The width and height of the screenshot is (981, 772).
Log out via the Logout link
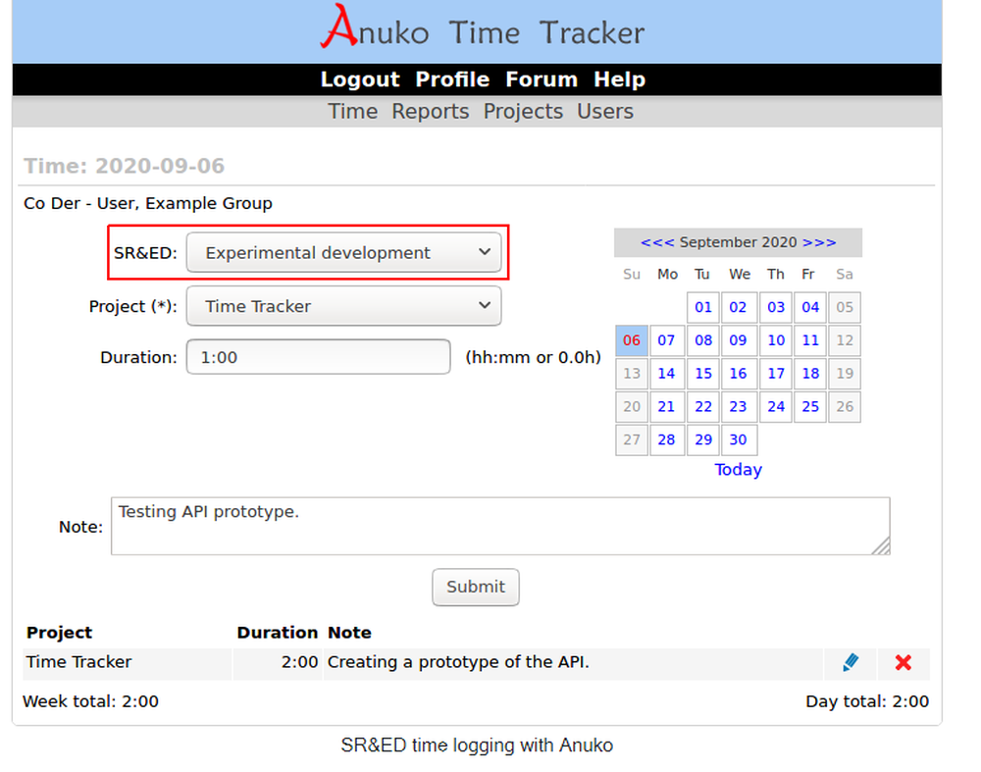pyautogui.click(x=360, y=79)
